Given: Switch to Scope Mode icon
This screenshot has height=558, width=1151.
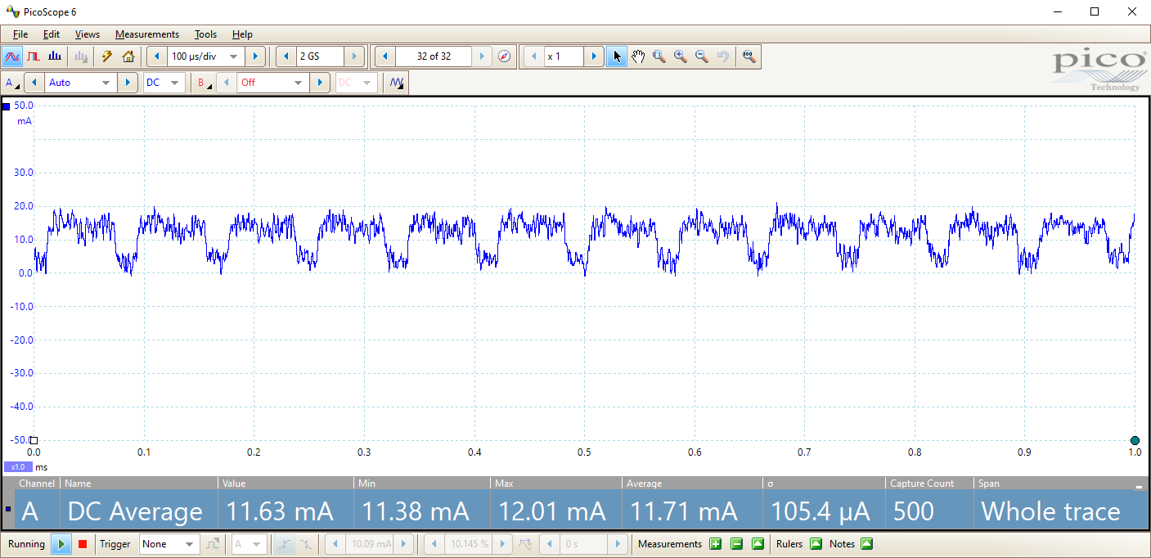Looking at the screenshot, I should (x=11, y=56).
